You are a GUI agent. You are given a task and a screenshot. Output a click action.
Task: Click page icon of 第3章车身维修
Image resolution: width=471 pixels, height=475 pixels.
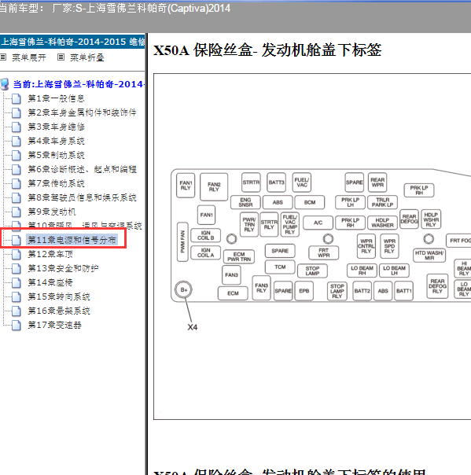point(17,127)
